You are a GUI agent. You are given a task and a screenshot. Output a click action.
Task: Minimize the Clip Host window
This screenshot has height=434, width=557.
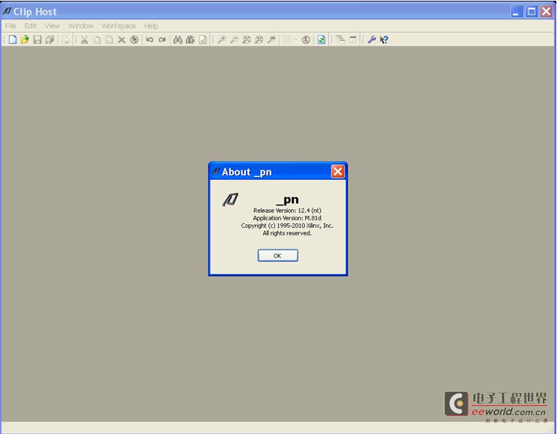pyautogui.click(x=517, y=12)
